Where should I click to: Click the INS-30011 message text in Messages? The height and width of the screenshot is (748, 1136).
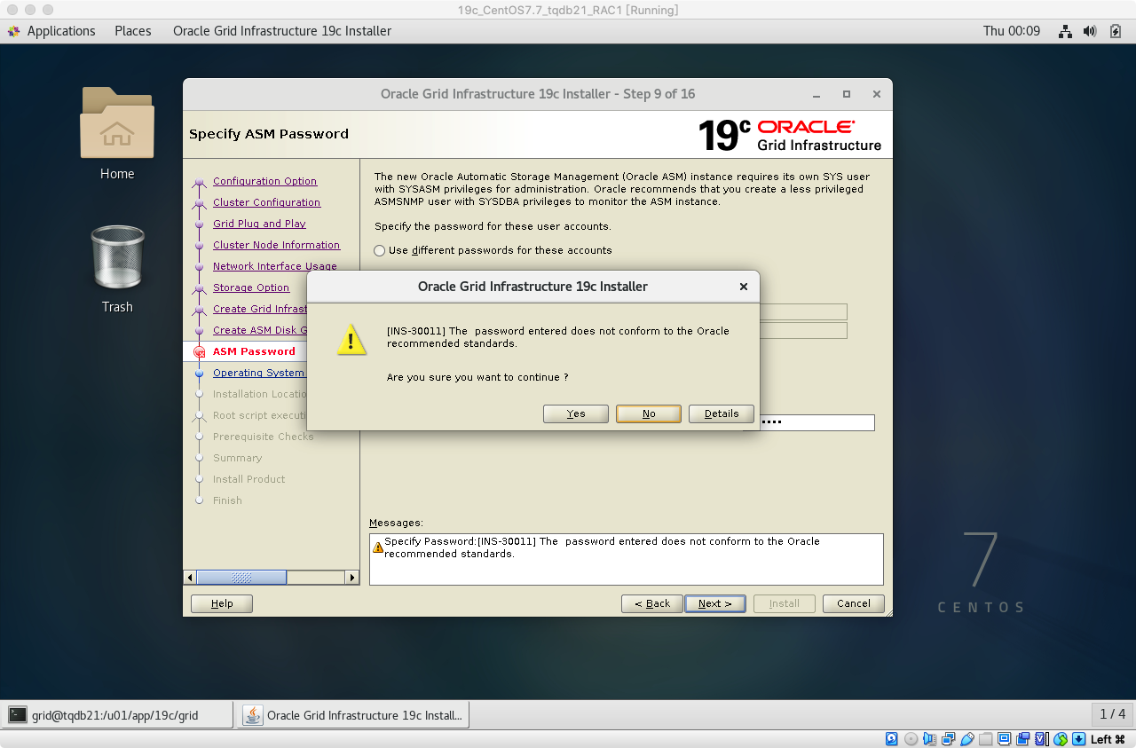[602, 547]
